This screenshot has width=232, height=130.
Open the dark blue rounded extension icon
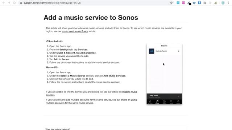[x=194, y=3]
